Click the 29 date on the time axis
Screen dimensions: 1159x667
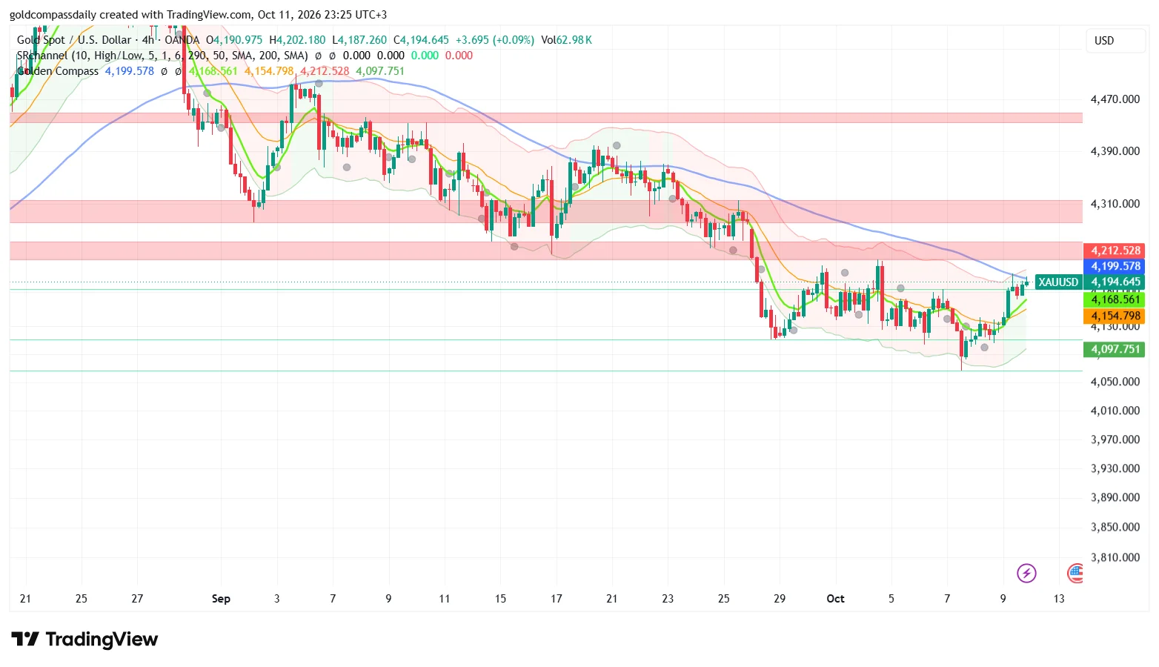point(780,599)
